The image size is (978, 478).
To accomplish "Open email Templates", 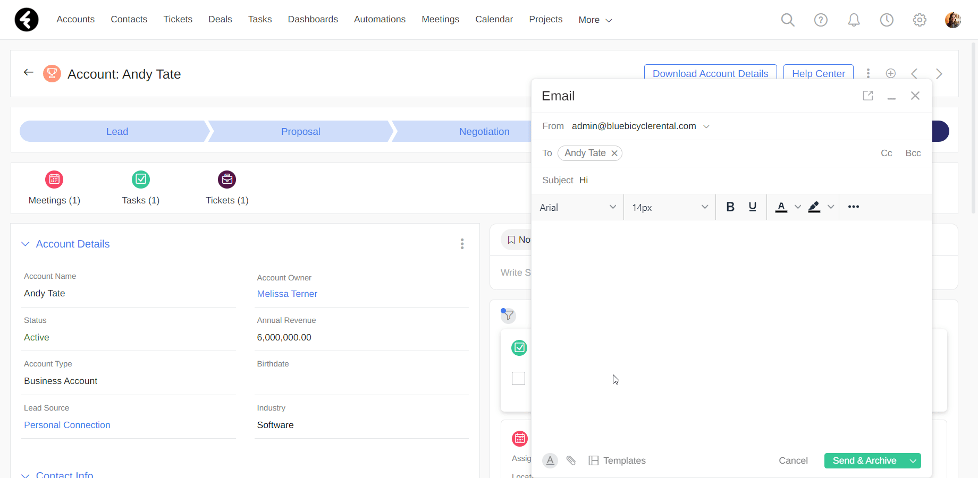I will point(617,460).
